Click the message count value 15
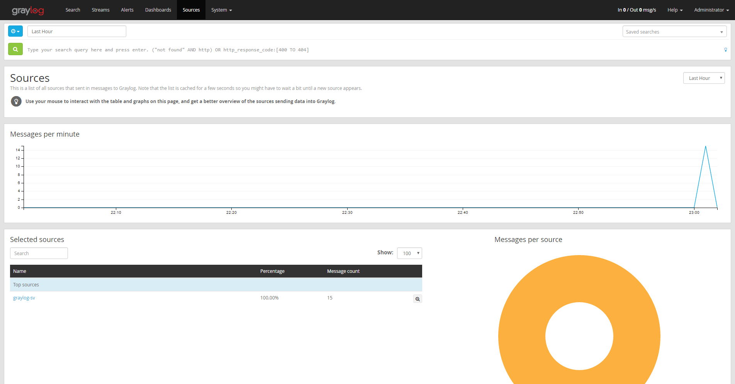735x384 pixels. point(330,298)
